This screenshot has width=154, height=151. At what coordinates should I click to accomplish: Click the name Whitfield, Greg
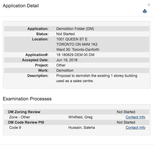80,117
